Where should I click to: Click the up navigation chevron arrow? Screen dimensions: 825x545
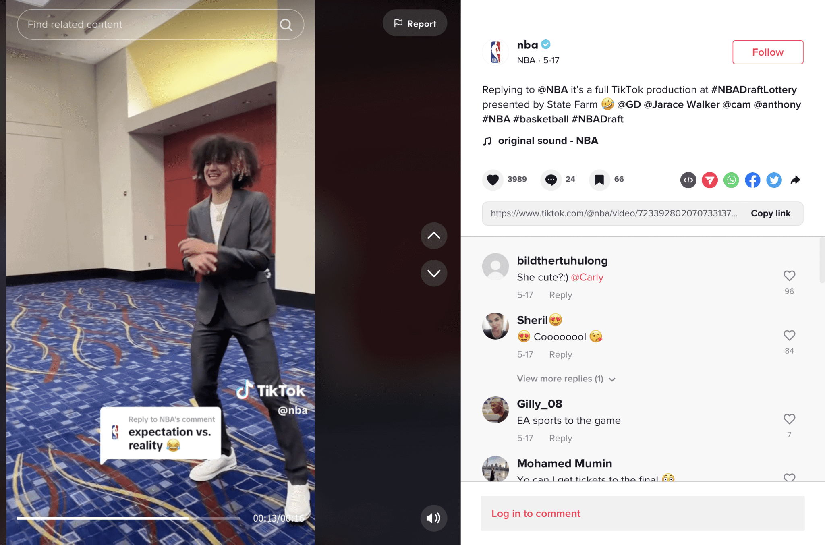tap(433, 235)
